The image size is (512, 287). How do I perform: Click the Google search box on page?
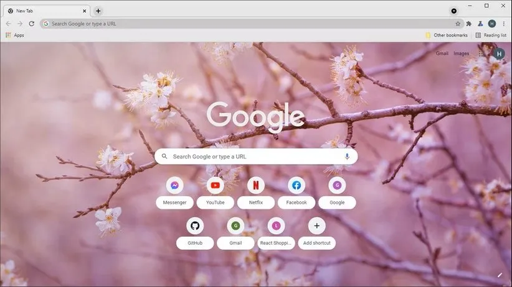255,157
